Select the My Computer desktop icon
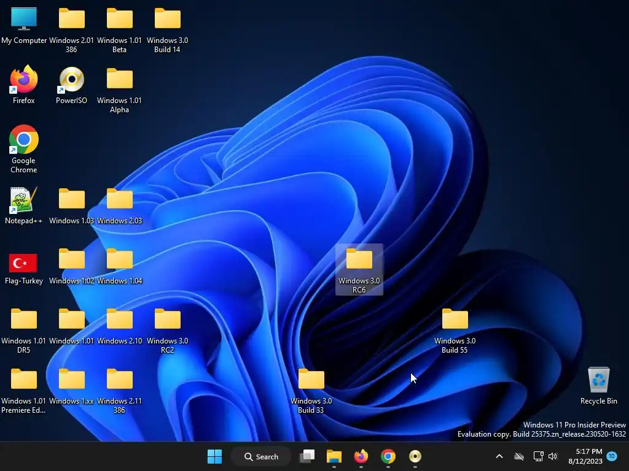 pyautogui.click(x=24, y=25)
